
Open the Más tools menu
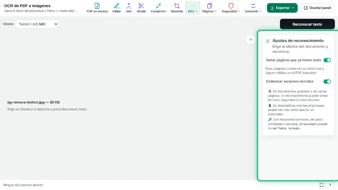pyautogui.click(x=192, y=8)
